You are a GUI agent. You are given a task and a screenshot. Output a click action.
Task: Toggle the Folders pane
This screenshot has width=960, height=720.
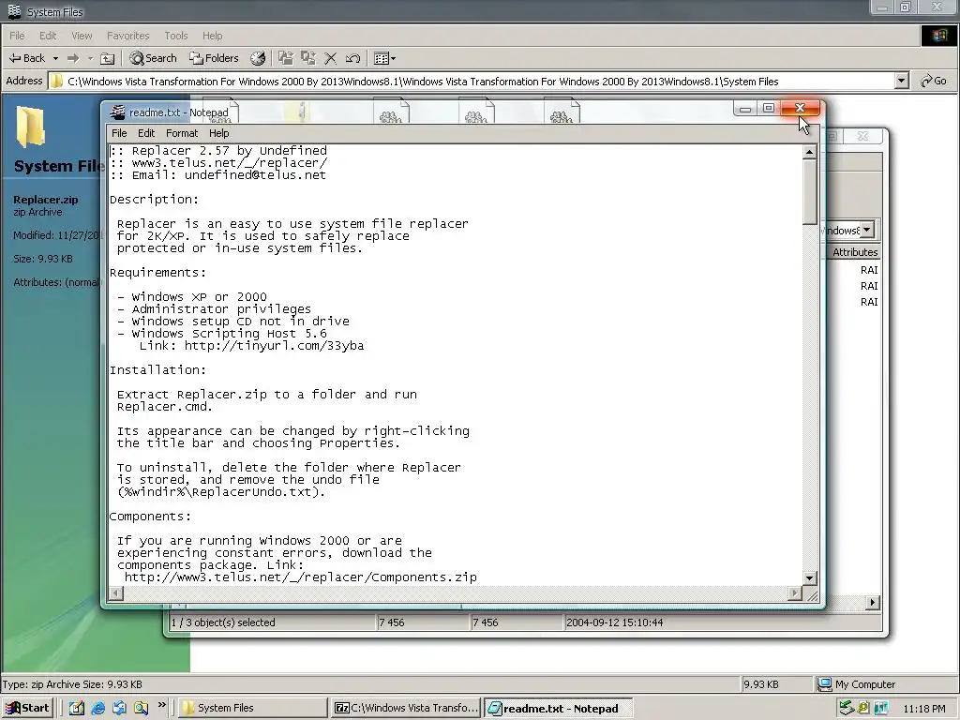coord(214,58)
